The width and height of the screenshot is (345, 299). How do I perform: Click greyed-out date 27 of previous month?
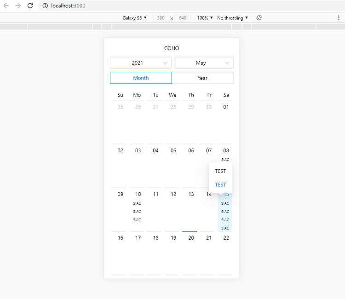[155, 107]
